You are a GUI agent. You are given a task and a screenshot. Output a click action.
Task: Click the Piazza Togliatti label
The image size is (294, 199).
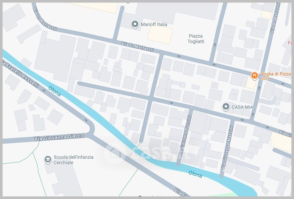196,39
